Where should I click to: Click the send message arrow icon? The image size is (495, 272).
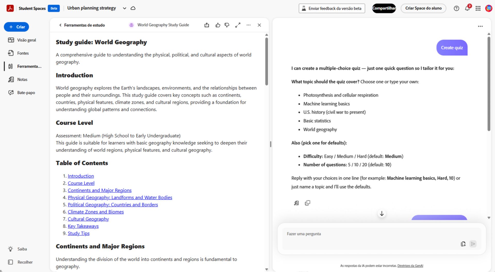coord(473,244)
